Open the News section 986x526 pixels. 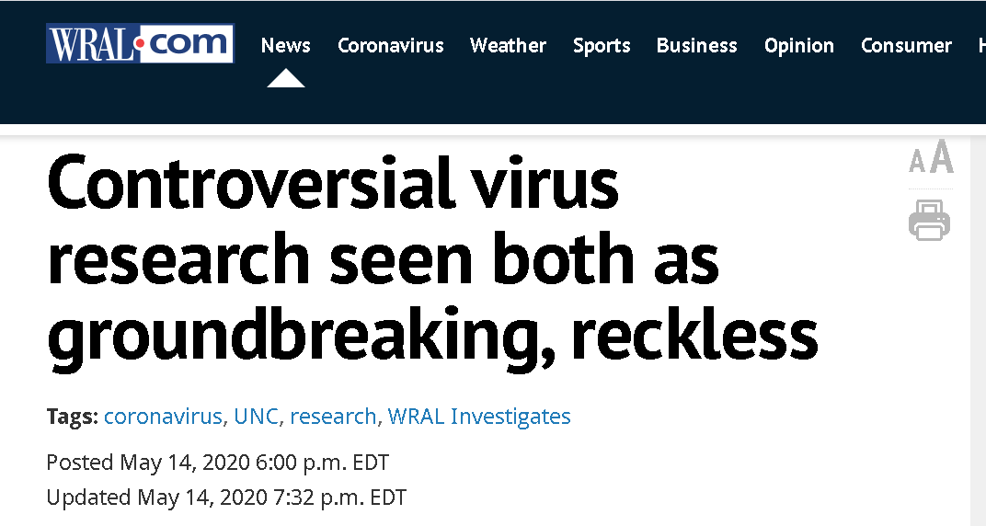click(x=285, y=45)
